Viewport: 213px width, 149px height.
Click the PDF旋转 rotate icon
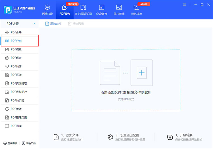coord(7,109)
